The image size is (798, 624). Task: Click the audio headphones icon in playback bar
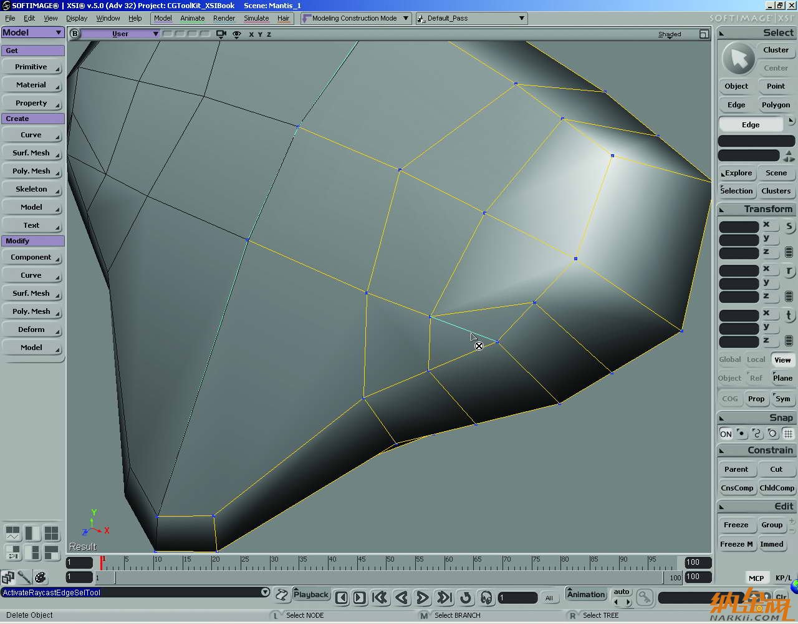pyautogui.click(x=486, y=598)
